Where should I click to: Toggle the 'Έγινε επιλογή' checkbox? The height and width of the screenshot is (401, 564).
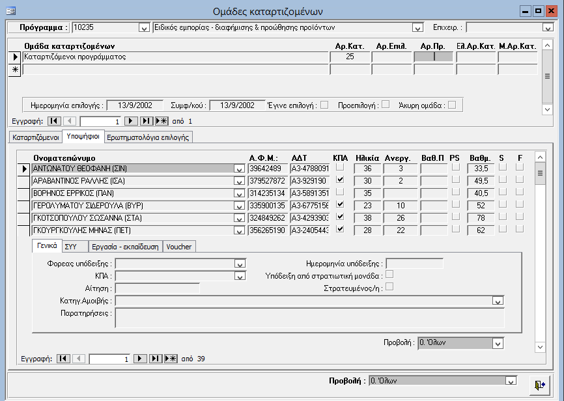pos(324,105)
